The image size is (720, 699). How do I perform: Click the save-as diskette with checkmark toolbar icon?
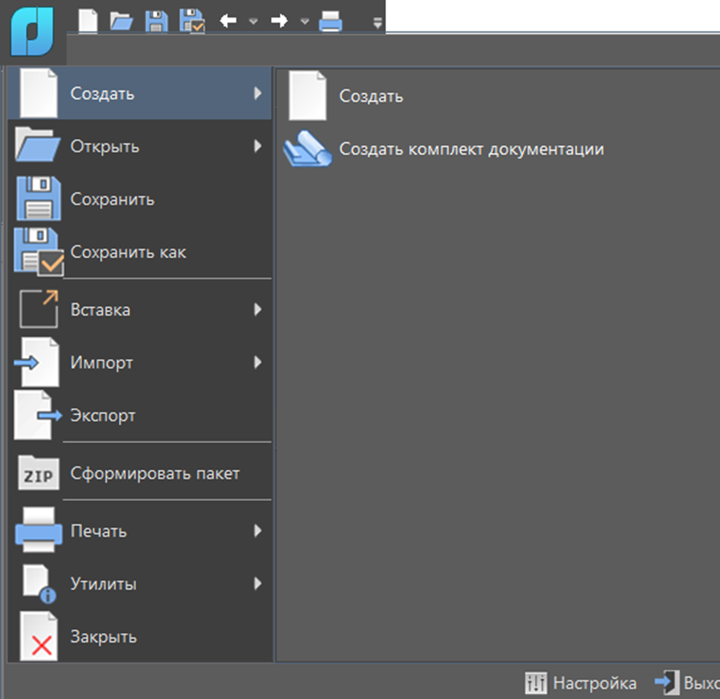point(192,21)
